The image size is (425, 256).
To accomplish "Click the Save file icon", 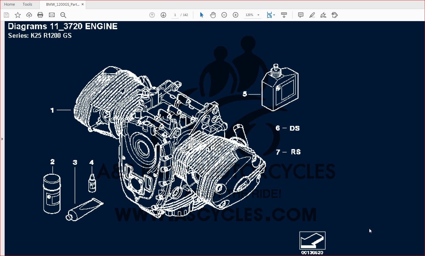I will pyautogui.click(x=6, y=15).
